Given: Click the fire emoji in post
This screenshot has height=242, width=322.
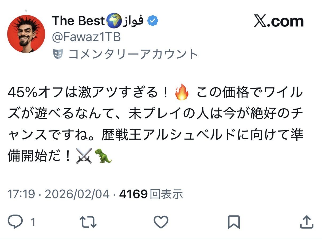Looking at the screenshot, I should tap(182, 93).
